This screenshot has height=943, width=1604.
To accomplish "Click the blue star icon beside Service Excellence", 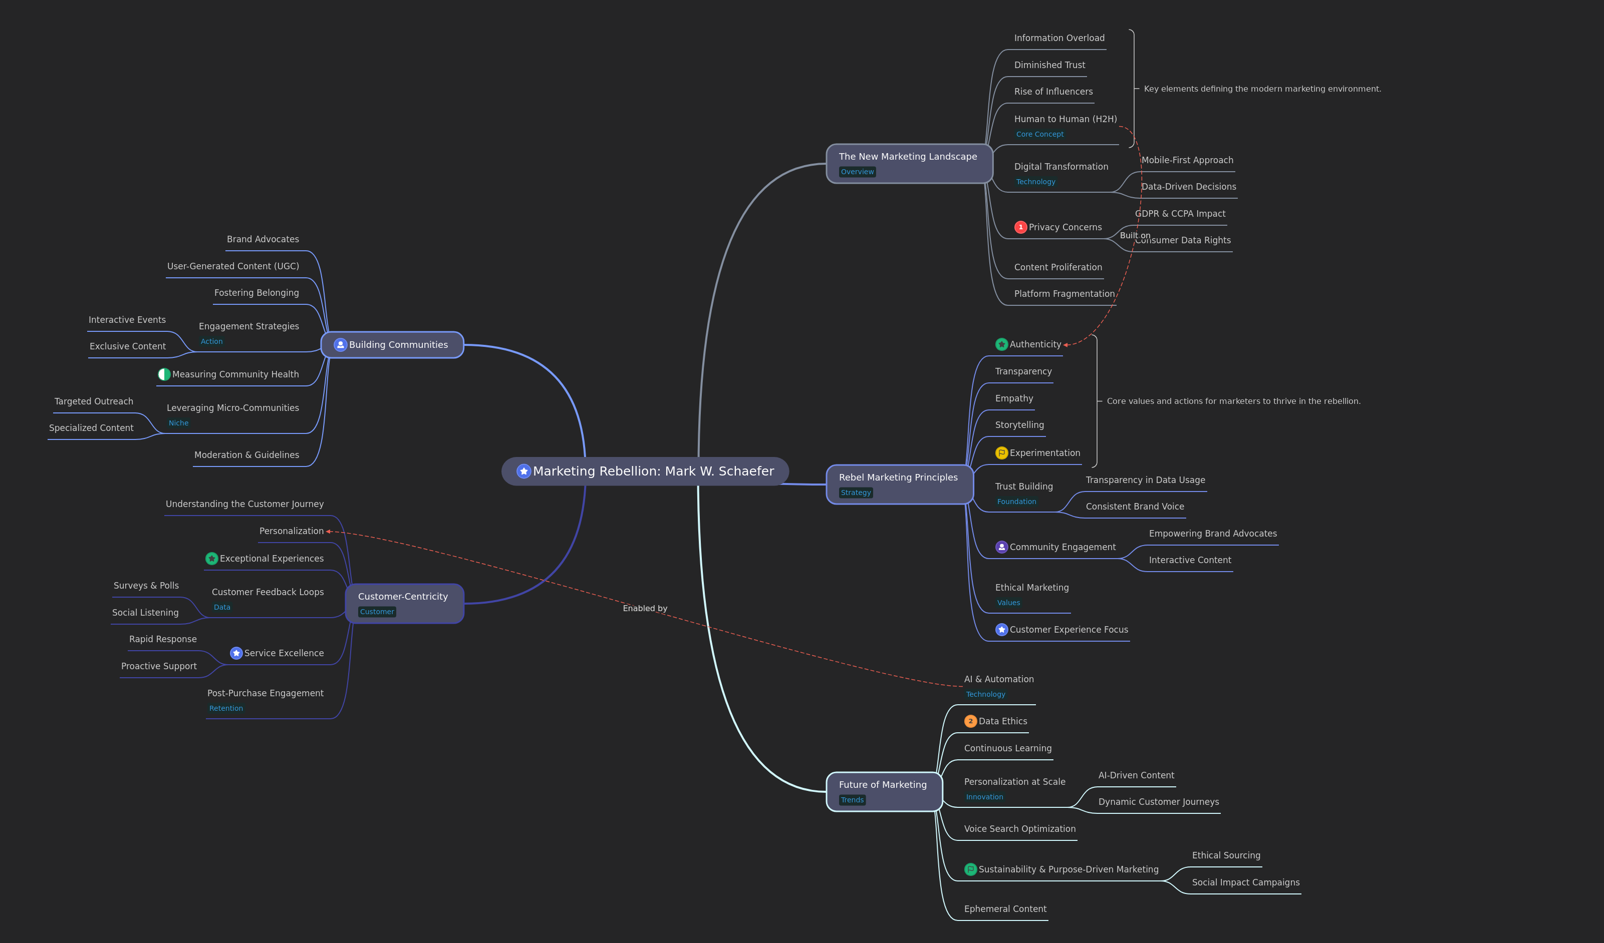I will coord(236,653).
